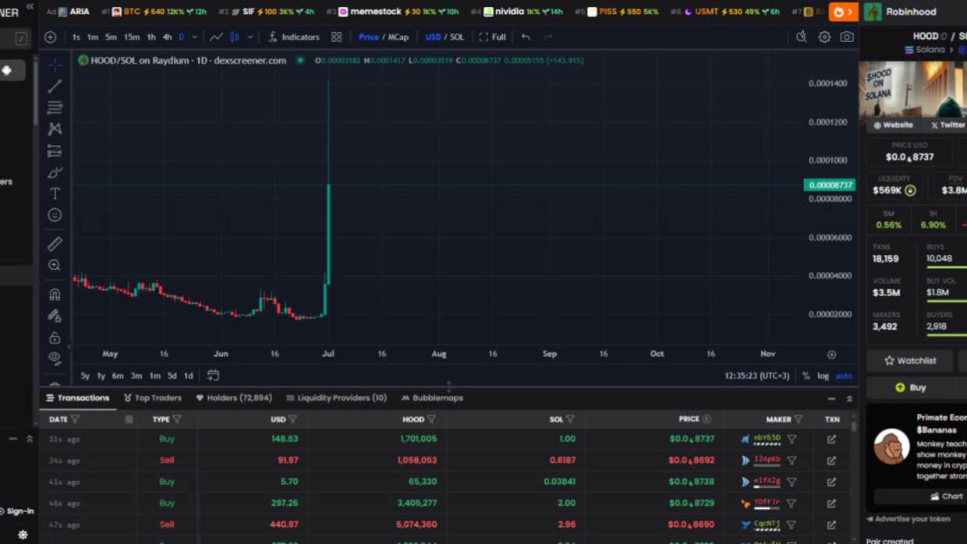Viewport: 967px width, 544px height.
Task: Switch chart quote to SOL
Action: pos(457,37)
